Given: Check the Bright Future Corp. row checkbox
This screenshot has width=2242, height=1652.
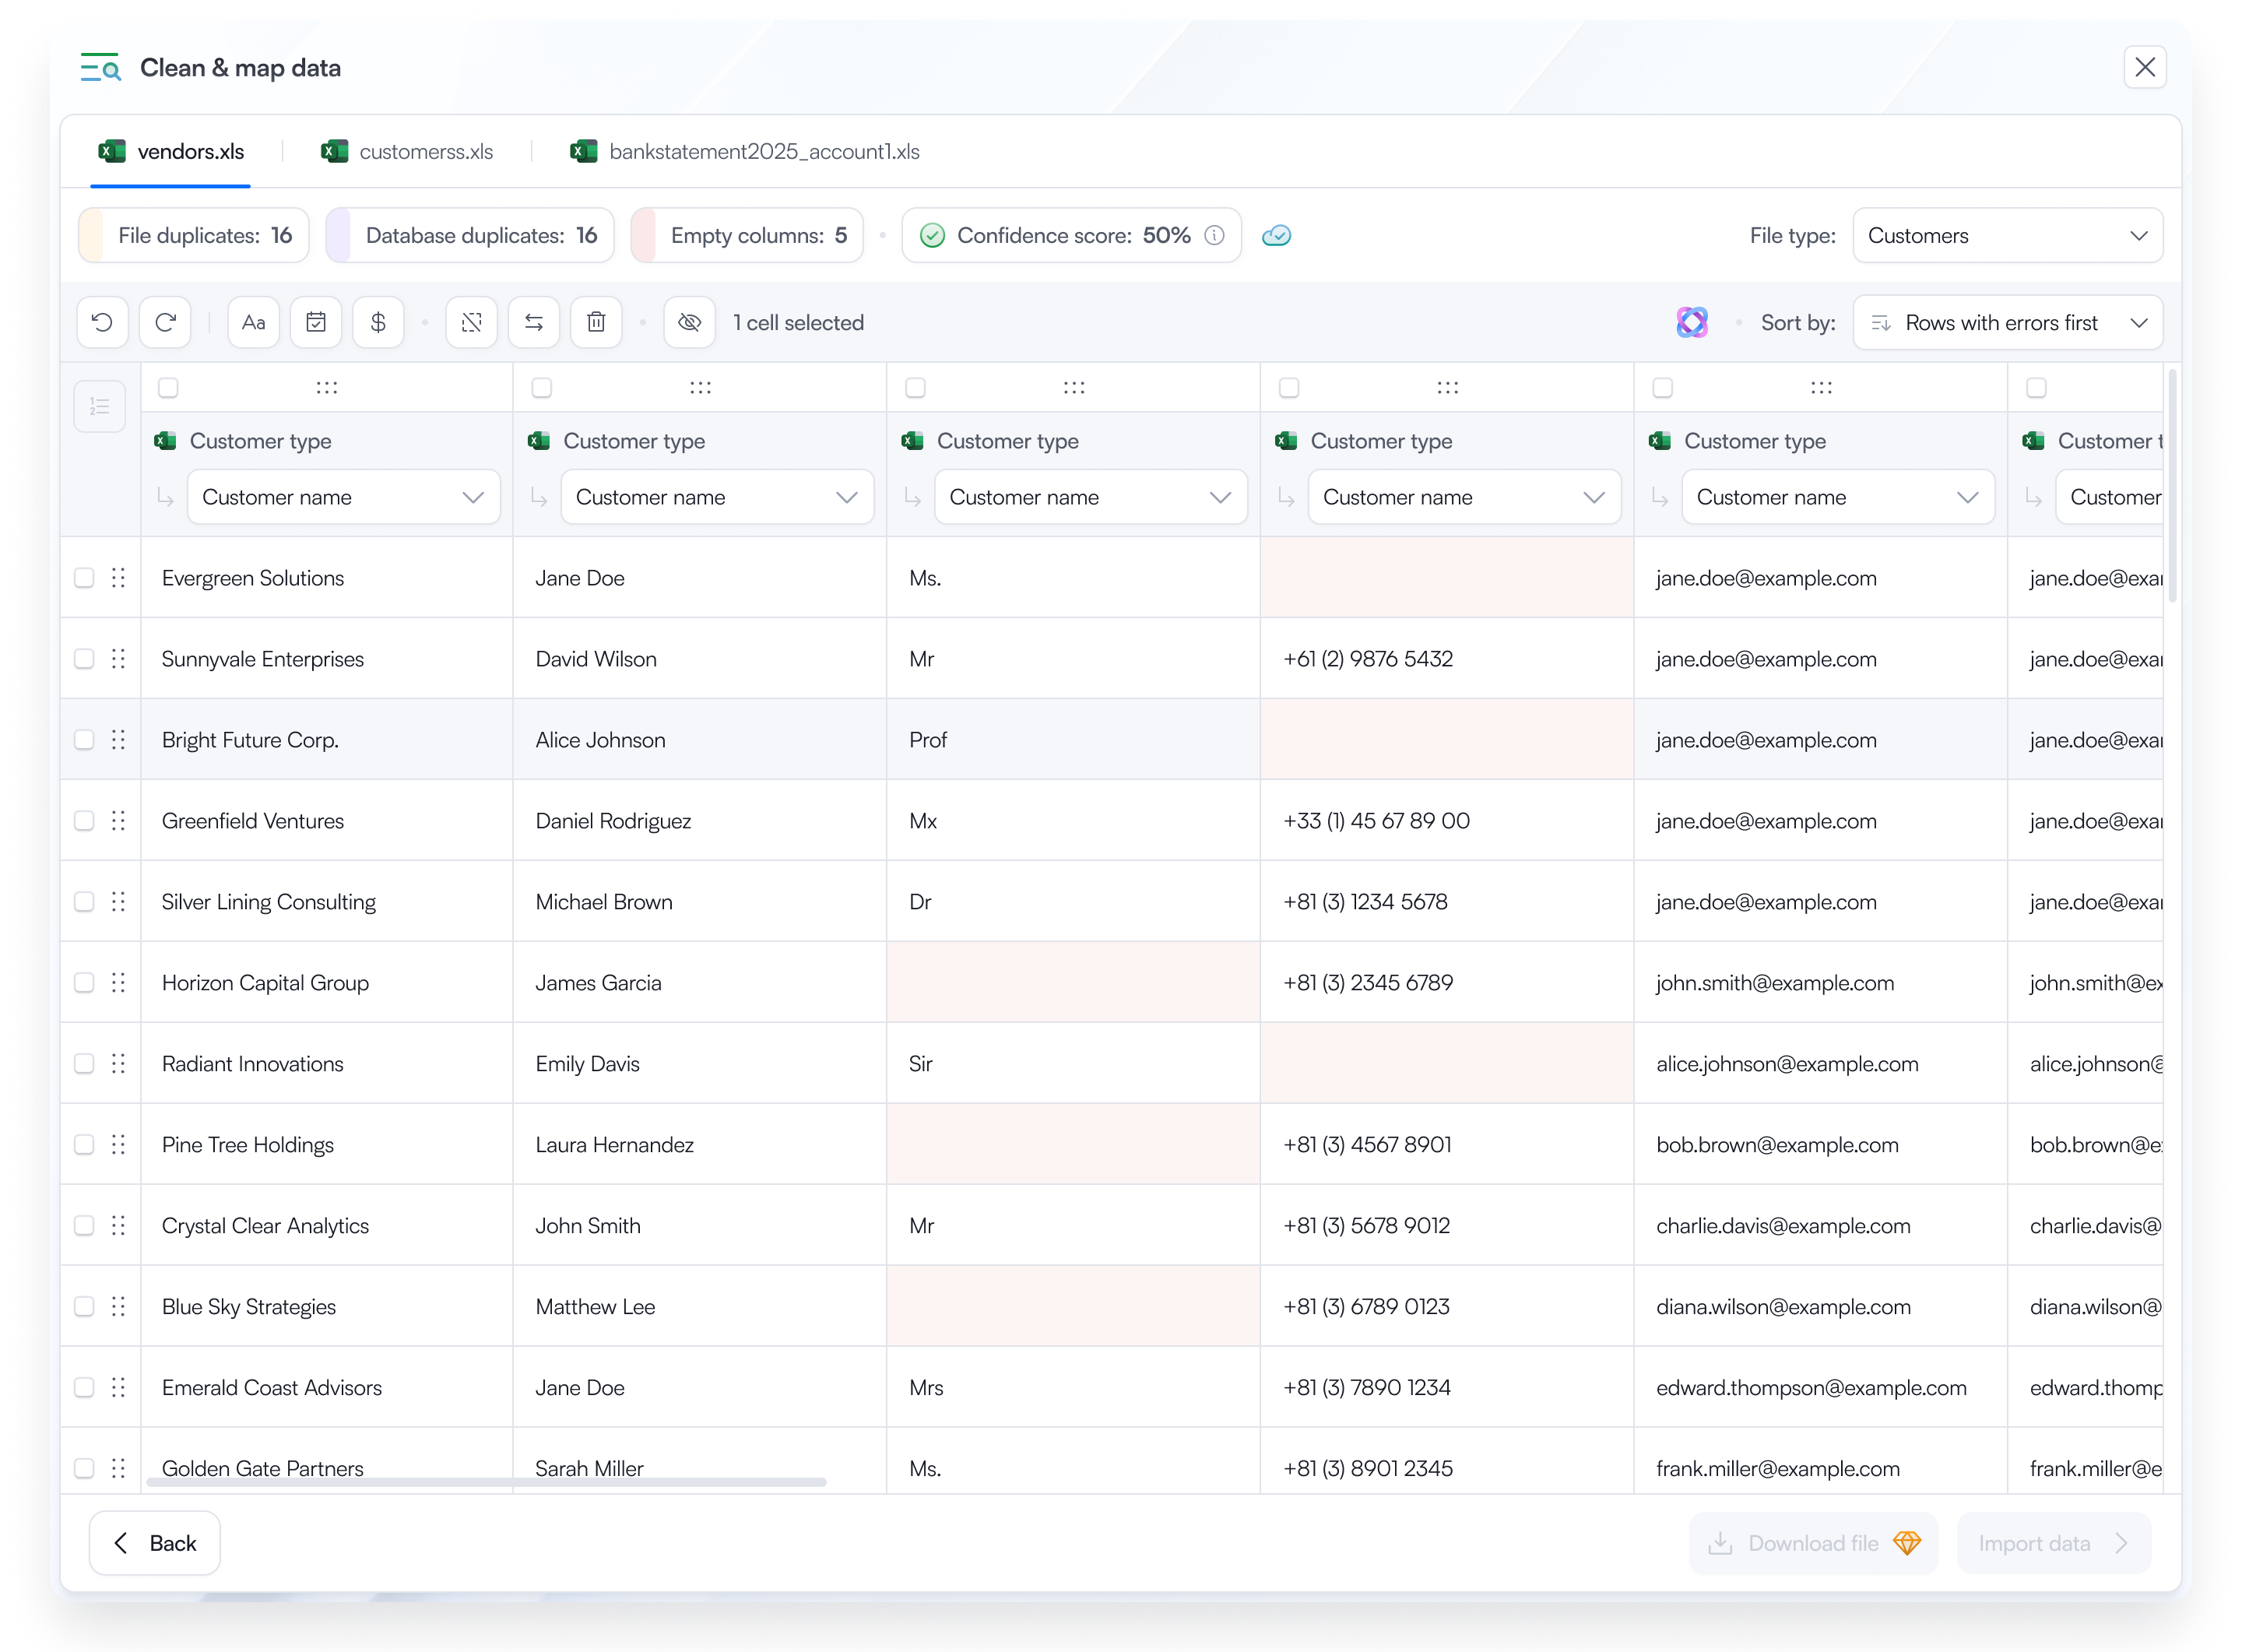Looking at the screenshot, I should [84, 740].
